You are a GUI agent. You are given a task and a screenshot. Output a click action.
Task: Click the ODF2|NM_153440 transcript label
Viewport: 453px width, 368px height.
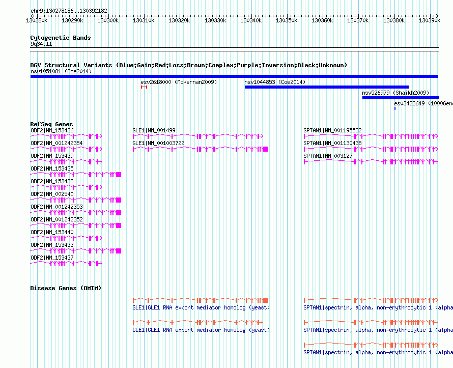click(52, 232)
